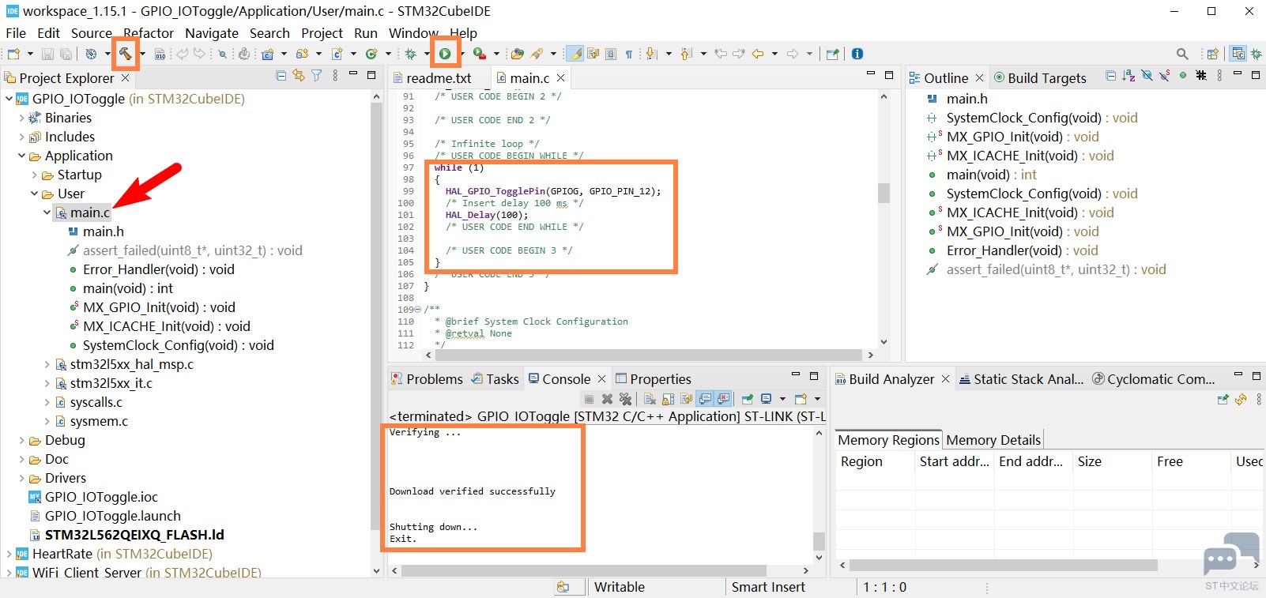Open the C/C++ perspective icon
The height and width of the screenshot is (598, 1266).
pos(1238,54)
